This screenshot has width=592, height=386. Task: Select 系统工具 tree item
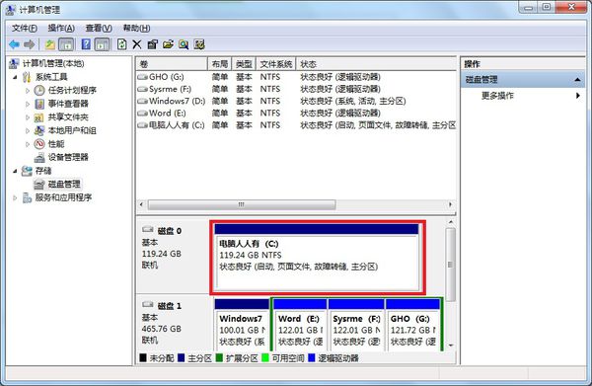click(x=51, y=77)
